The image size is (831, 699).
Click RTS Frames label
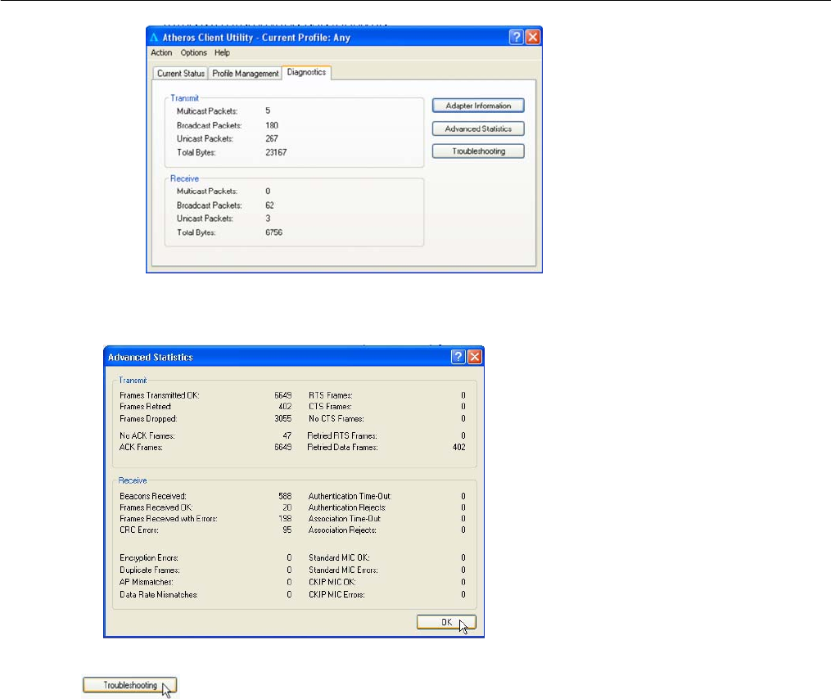[x=331, y=395]
